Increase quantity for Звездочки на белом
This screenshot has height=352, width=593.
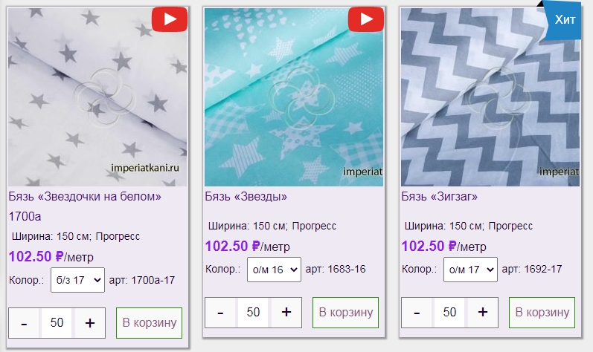[90, 323]
